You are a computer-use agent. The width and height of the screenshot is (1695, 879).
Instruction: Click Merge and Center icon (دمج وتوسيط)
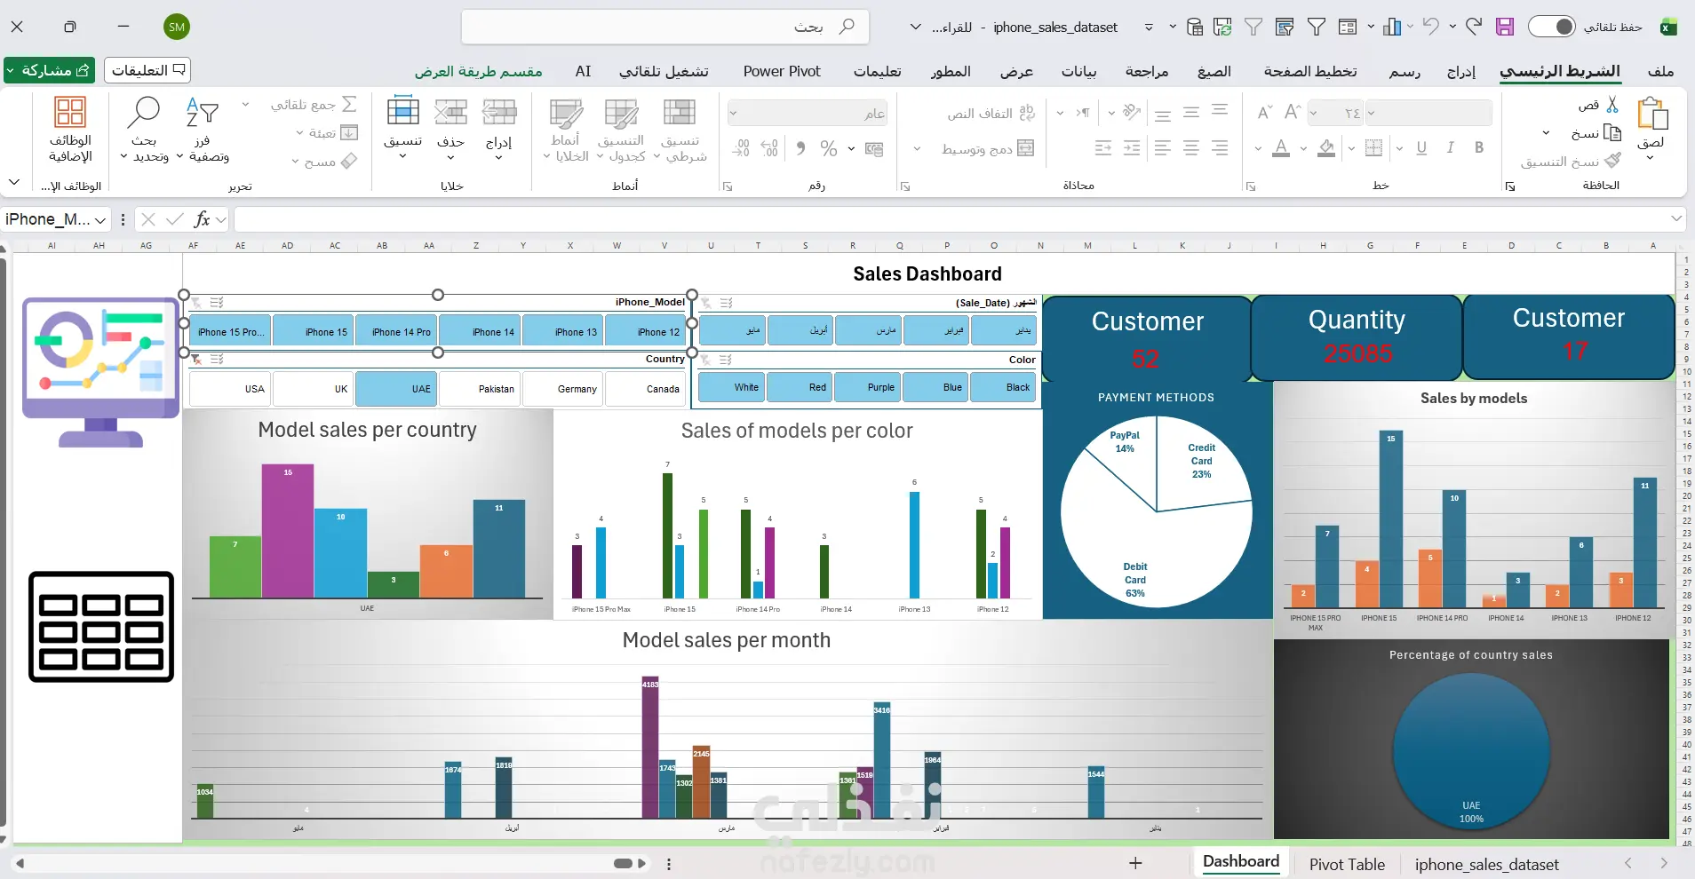(x=1026, y=148)
